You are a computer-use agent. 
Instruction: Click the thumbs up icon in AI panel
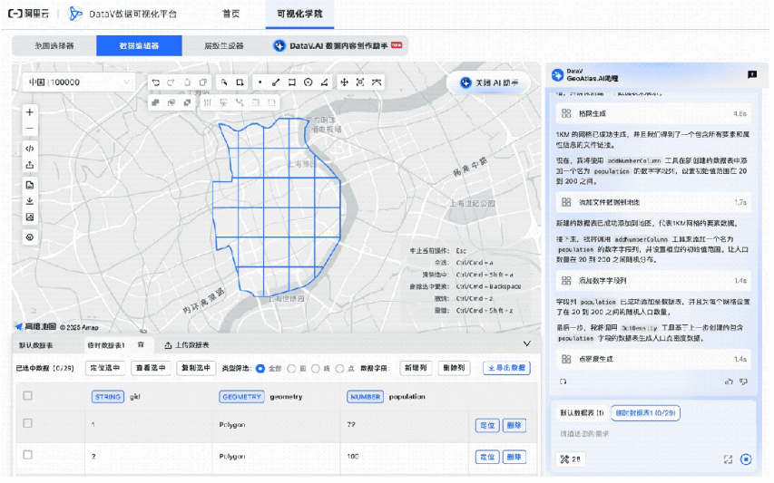click(729, 382)
